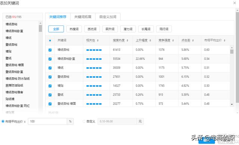Click the left list scrollbar up arrow

tap(40, 23)
